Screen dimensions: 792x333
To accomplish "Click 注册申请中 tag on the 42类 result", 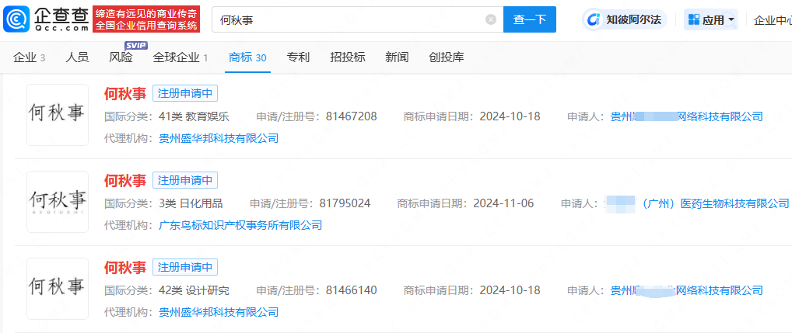I will [185, 267].
